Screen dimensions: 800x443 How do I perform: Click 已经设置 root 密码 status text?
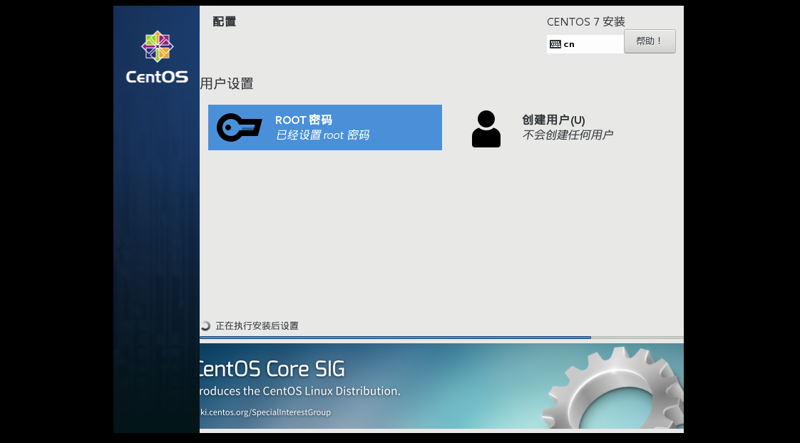click(322, 135)
